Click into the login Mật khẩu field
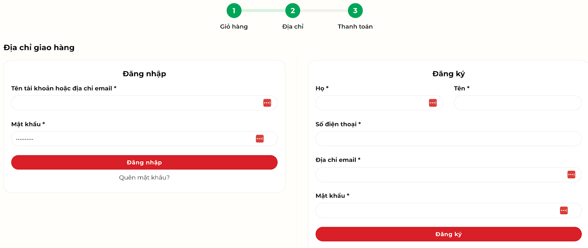The image size is (588, 248). click(132, 139)
